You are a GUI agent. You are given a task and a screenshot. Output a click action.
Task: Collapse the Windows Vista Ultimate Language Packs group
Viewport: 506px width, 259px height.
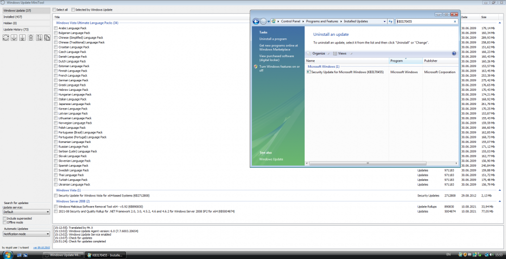[x=500, y=23]
